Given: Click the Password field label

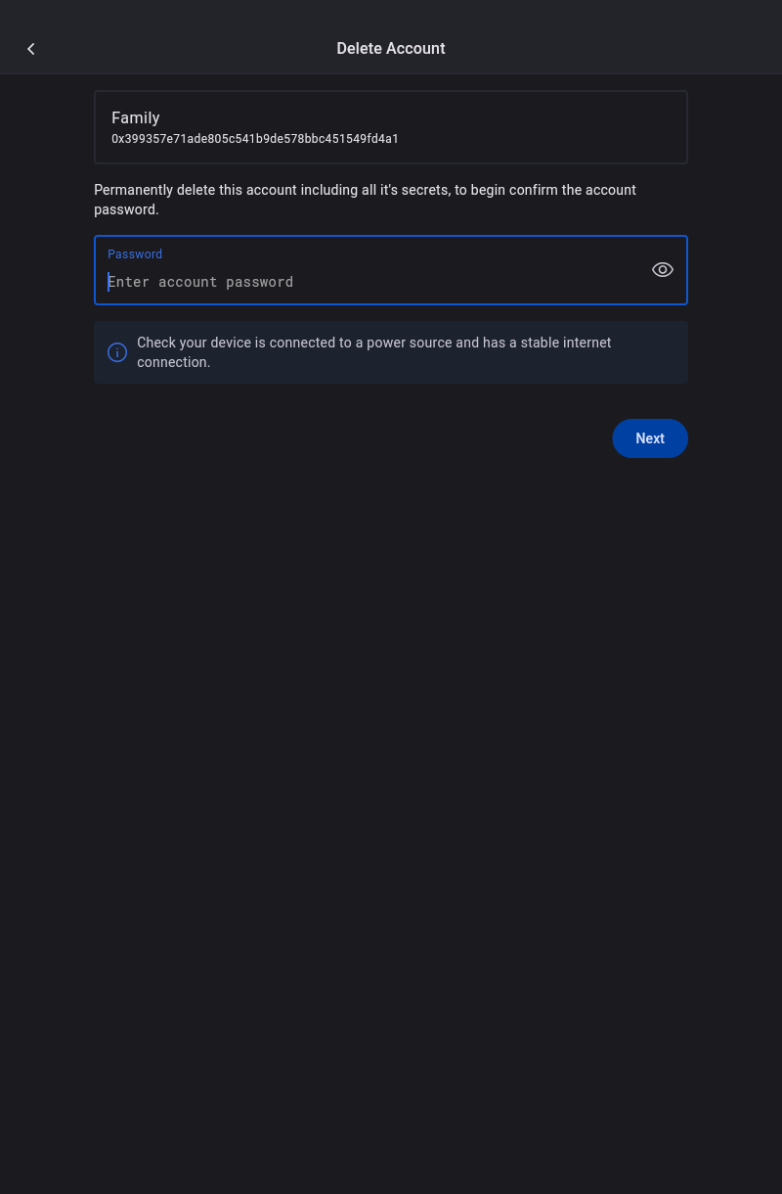Looking at the screenshot, I should click(x=135, y=254).
